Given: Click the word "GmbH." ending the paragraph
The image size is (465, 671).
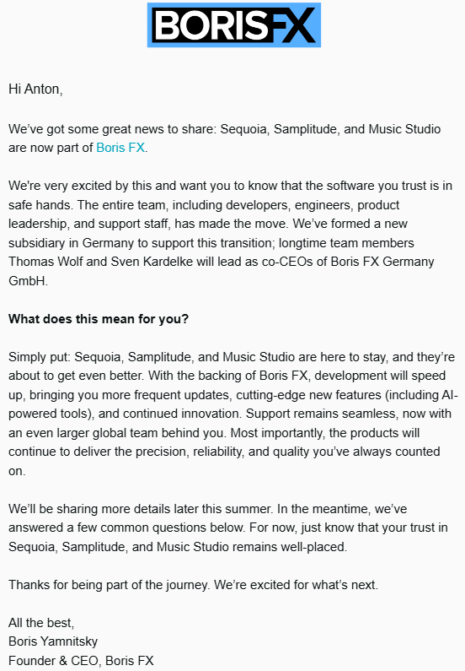Looking at the screenshot, I should [28, 281].
